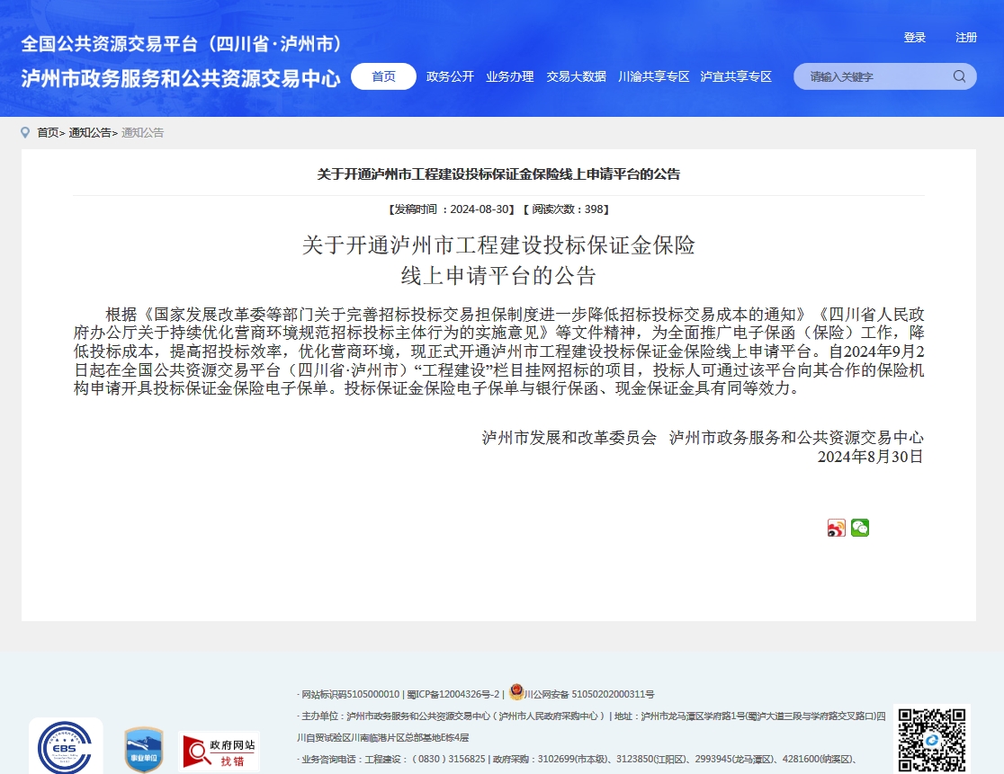Click the 注册 link
Viewport: 1004px width, 774px height.
click(x=966, y=37)
